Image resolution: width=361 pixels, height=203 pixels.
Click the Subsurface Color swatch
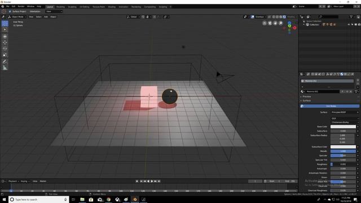pos(343,147)
